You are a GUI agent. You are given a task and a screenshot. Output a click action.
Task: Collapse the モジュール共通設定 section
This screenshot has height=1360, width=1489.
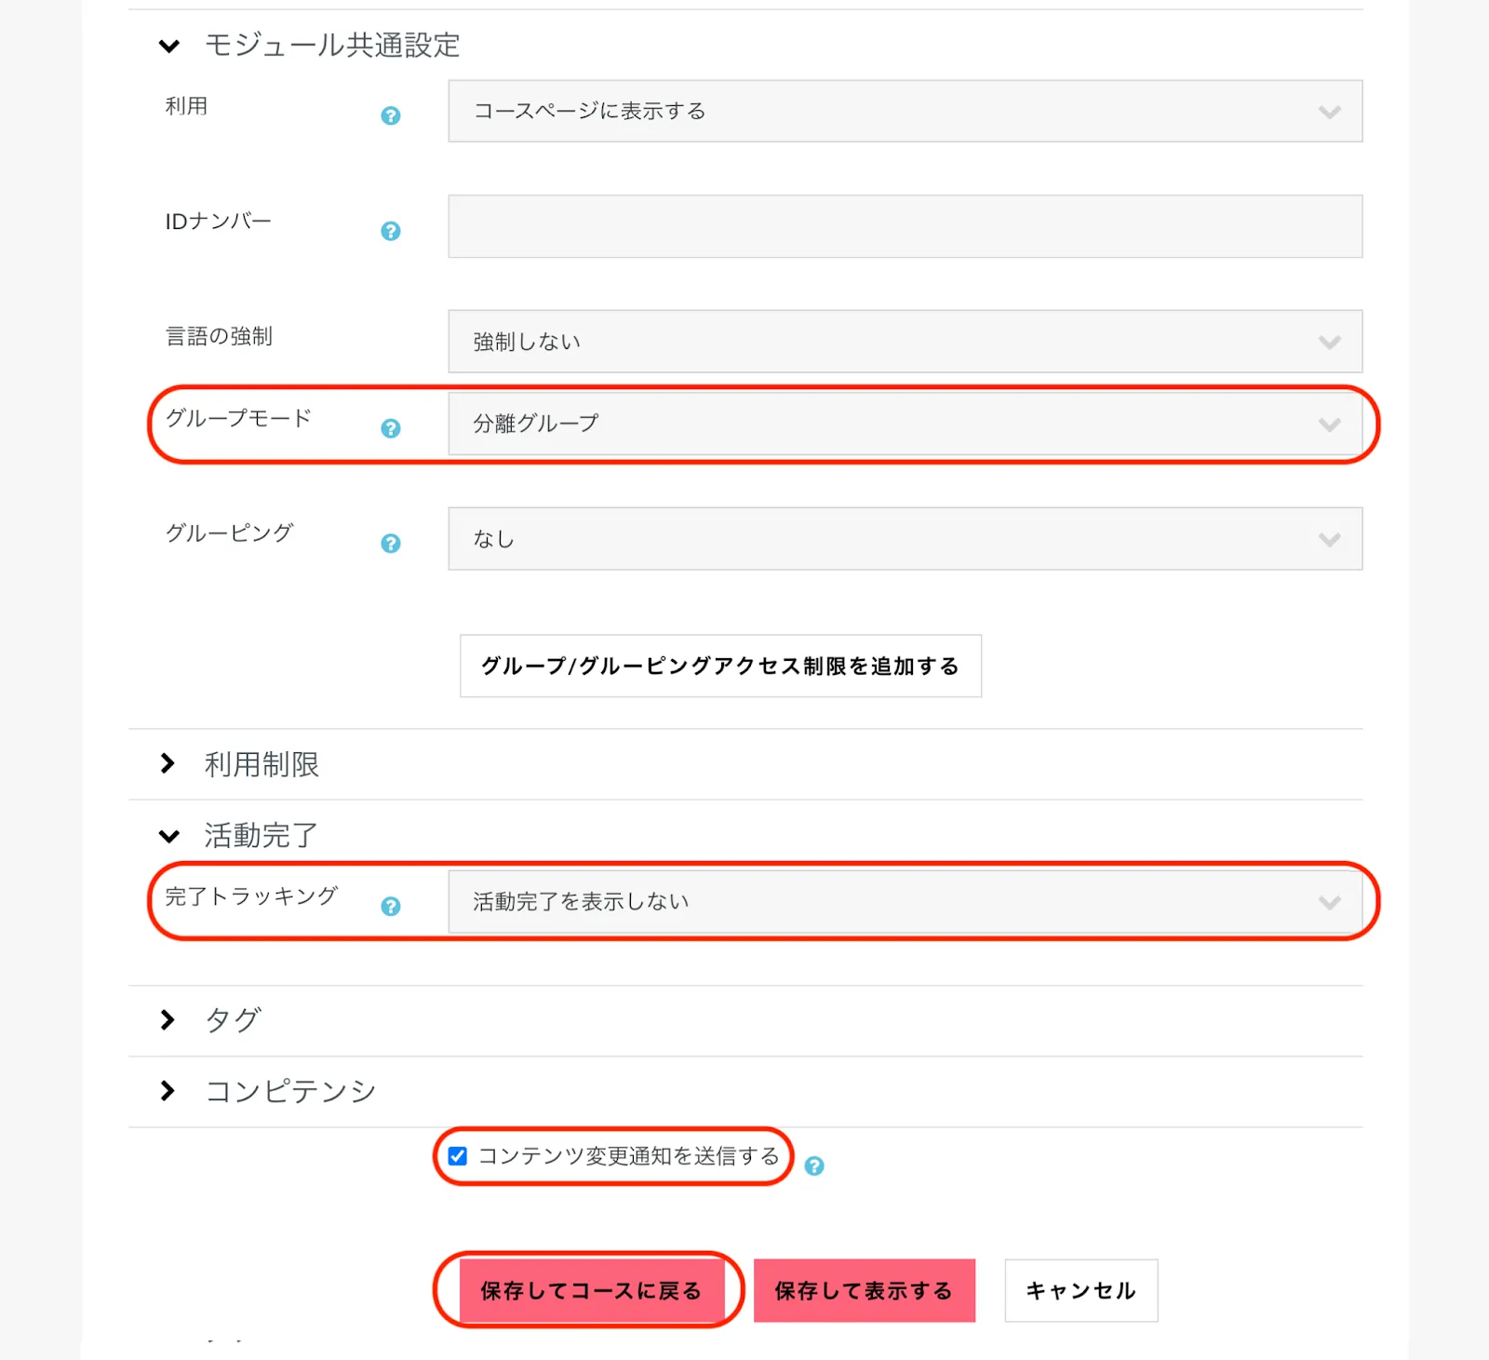[x=169, y=46]
